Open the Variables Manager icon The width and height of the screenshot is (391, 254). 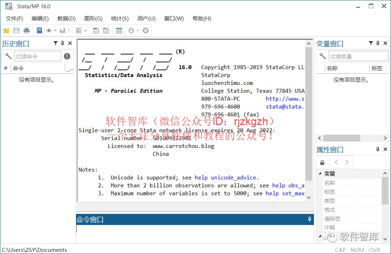[119, 31]
